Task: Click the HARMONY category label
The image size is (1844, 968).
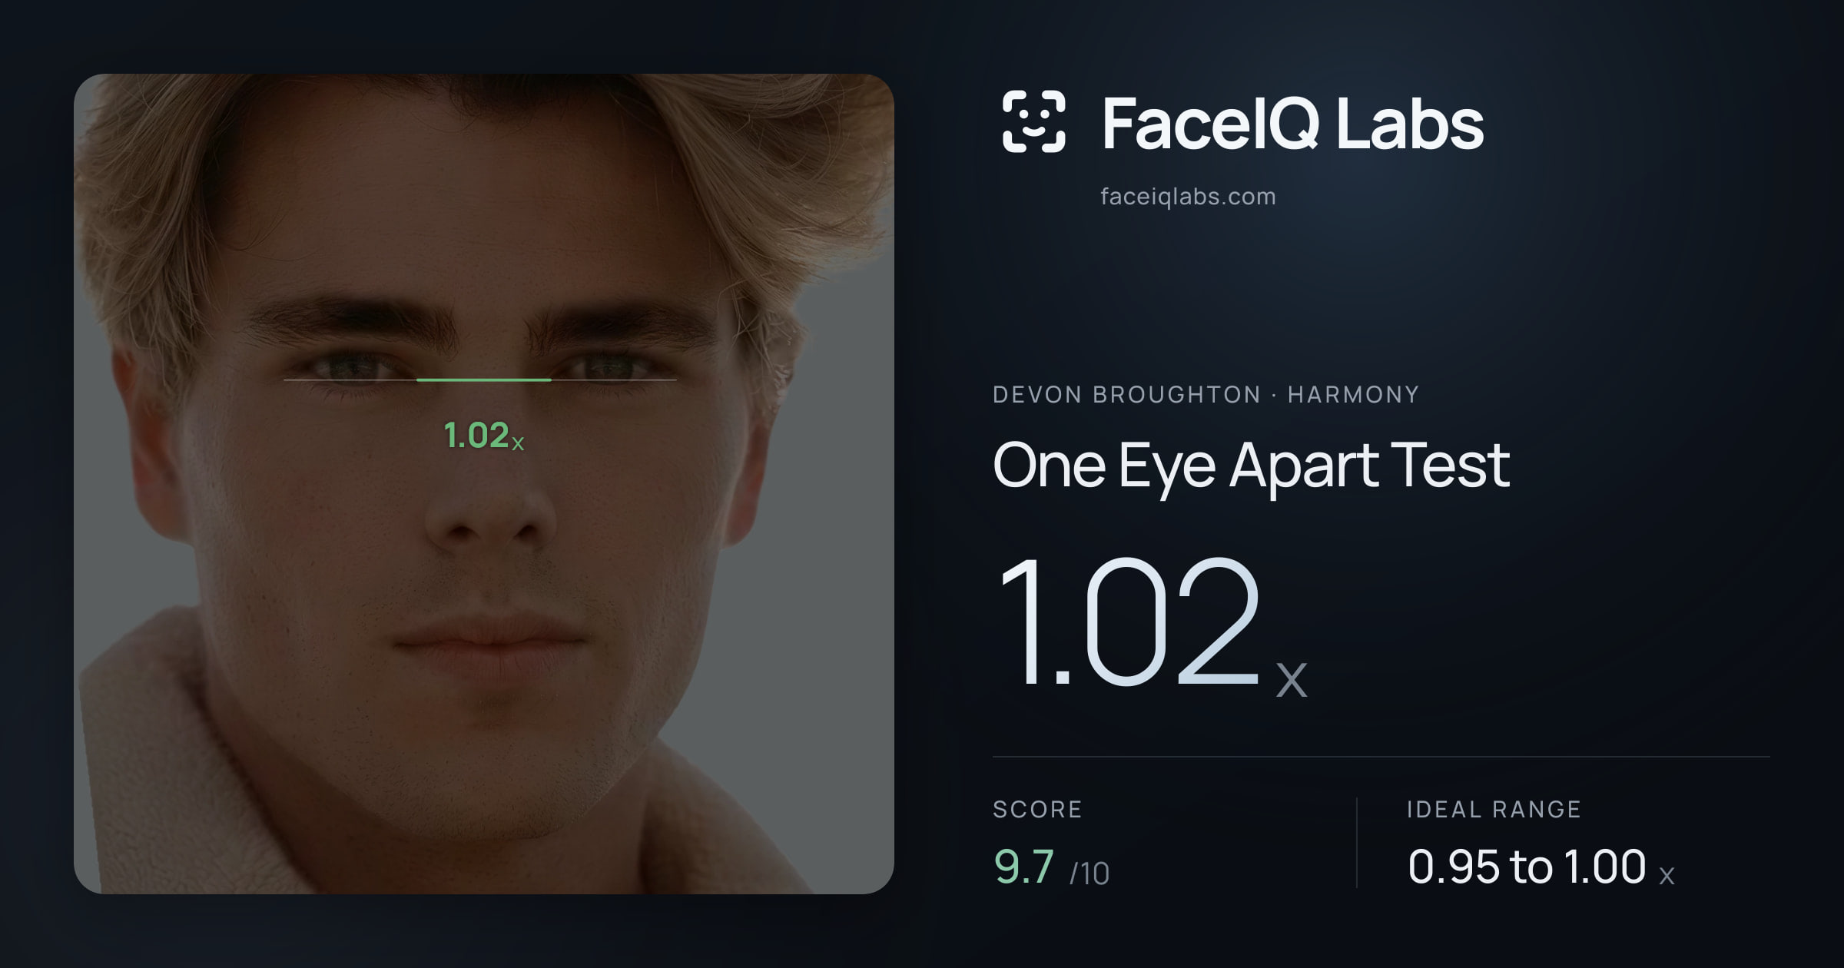Action: point(1353,395)
